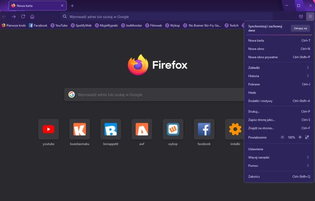
Task: Open the No Brainer Stir-Fry bookmark
Action: point(202,26)
